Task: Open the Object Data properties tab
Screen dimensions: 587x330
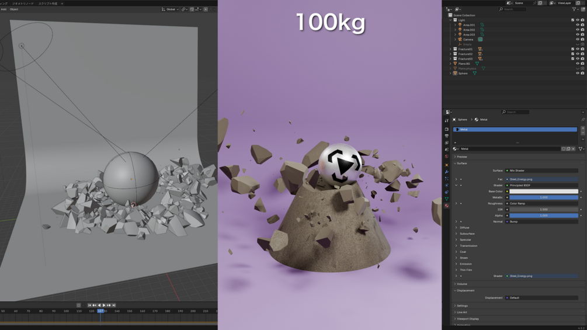Action: 447,199
